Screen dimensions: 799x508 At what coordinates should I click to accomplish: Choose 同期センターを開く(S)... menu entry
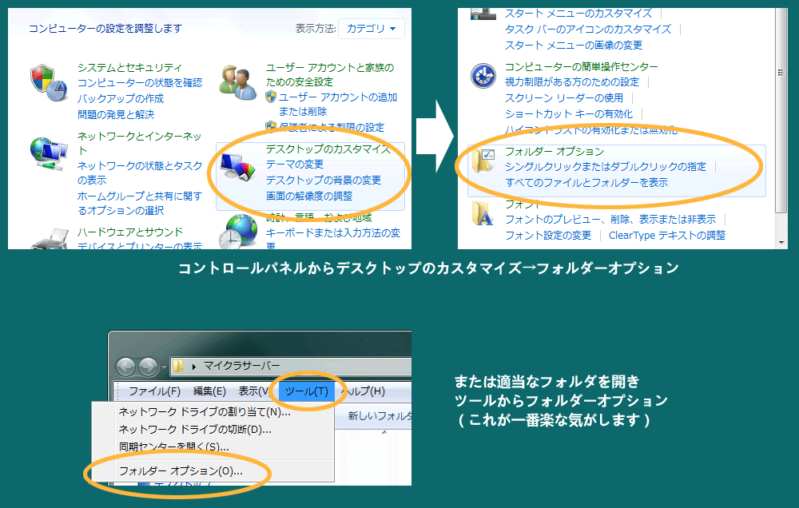(x=173, y=446)
